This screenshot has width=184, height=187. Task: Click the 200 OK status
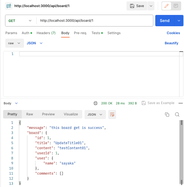coord(107,103)
